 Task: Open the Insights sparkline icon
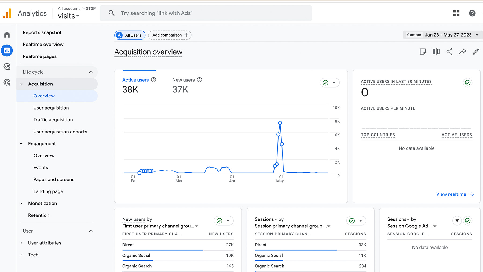[x=462, y=52]
